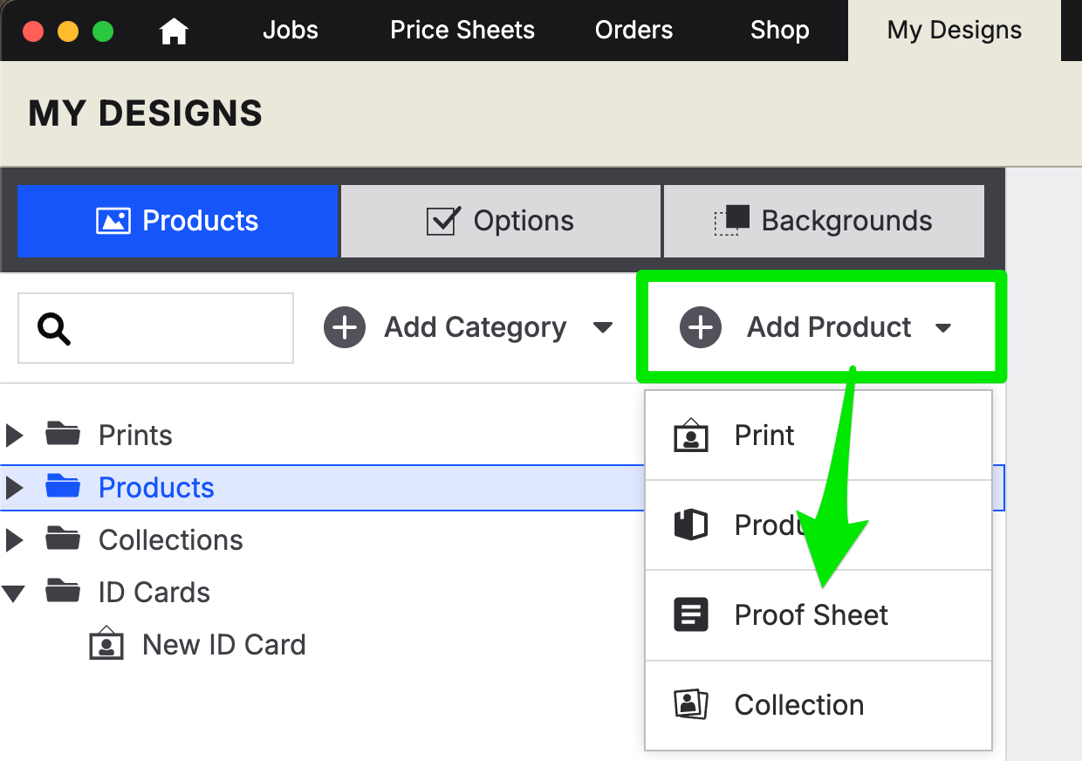This screenshot has height=761, width=1082.
Task: Choose the Print portrait icon in the menu
Action: tap(691, 435)
